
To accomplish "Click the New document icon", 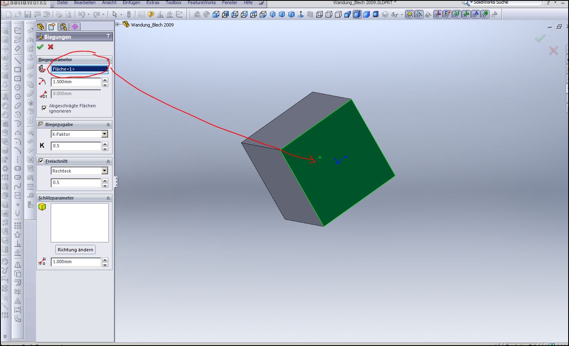I will pos(9,15).
